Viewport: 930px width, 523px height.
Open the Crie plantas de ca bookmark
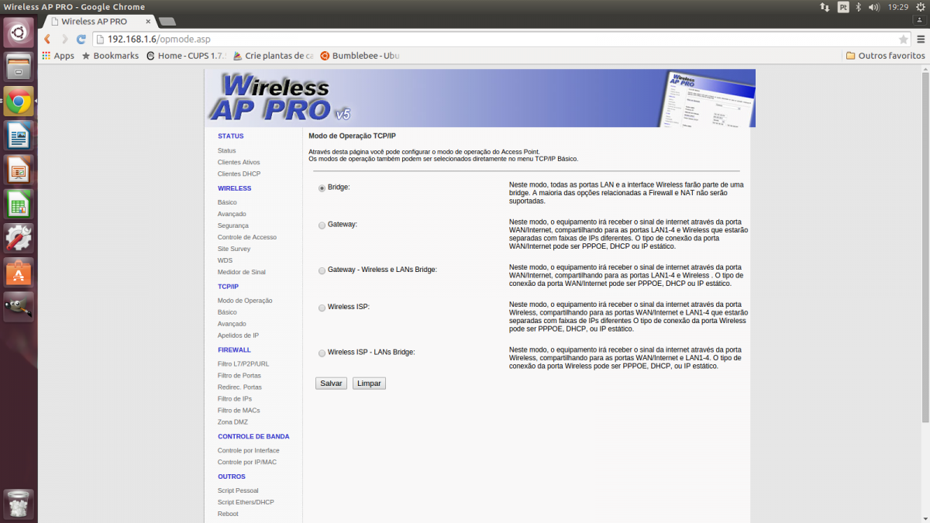click(273, 56)
